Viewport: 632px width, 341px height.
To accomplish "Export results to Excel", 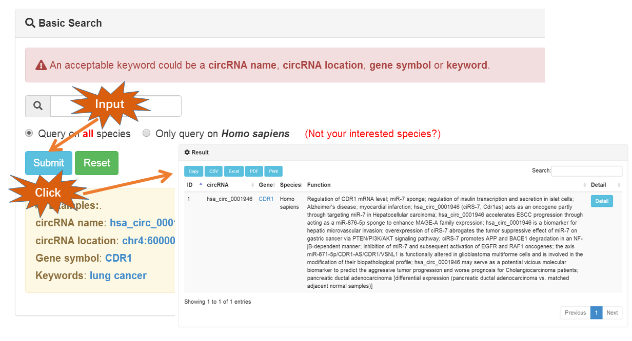I will tap(234, 172).
